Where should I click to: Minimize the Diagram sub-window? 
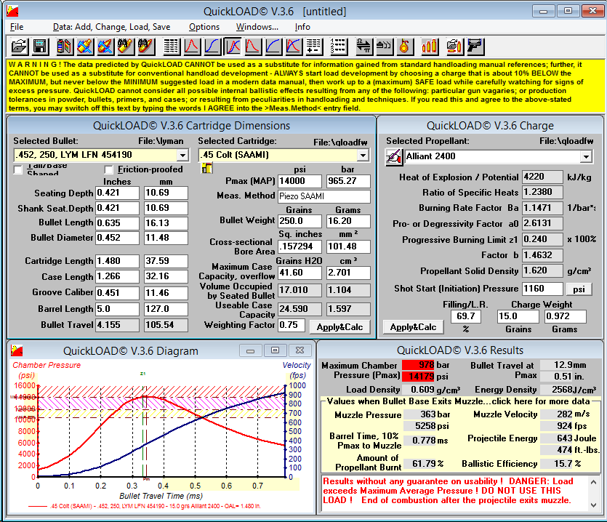251,350
